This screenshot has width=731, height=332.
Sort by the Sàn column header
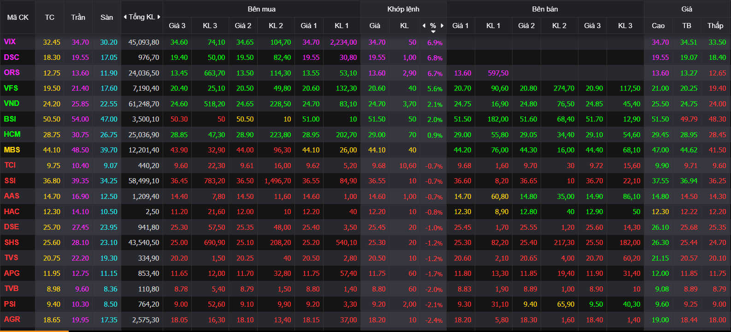tap(107, 17)
